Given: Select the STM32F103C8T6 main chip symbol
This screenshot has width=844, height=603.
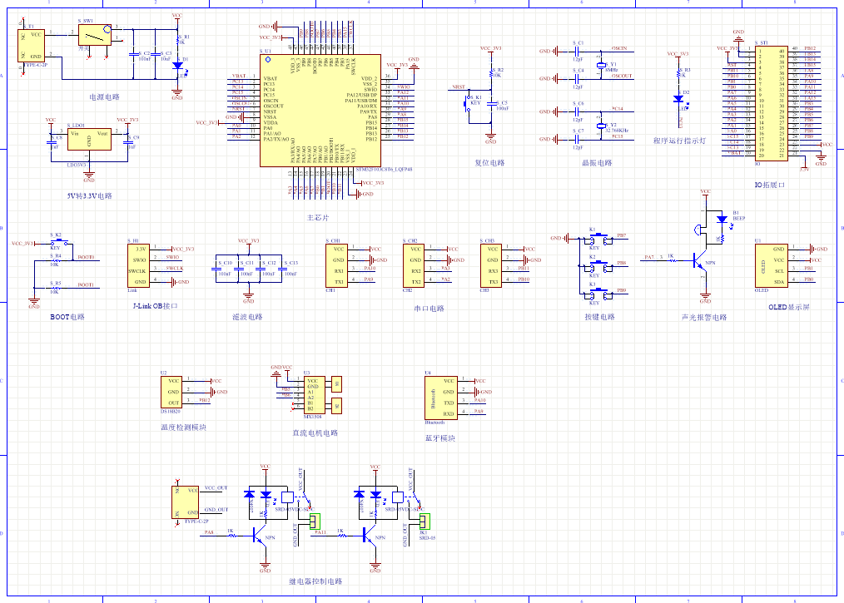Looking at the screenshot, I should coord(320,111).
